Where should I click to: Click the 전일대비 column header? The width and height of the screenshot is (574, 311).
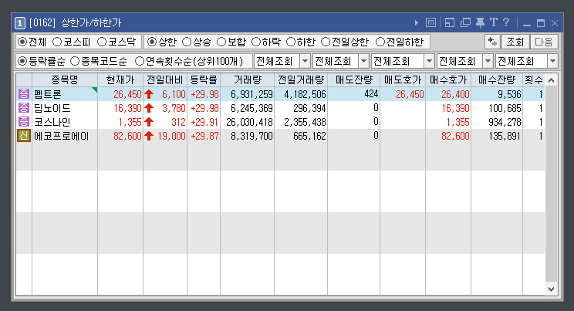point(165,79)
